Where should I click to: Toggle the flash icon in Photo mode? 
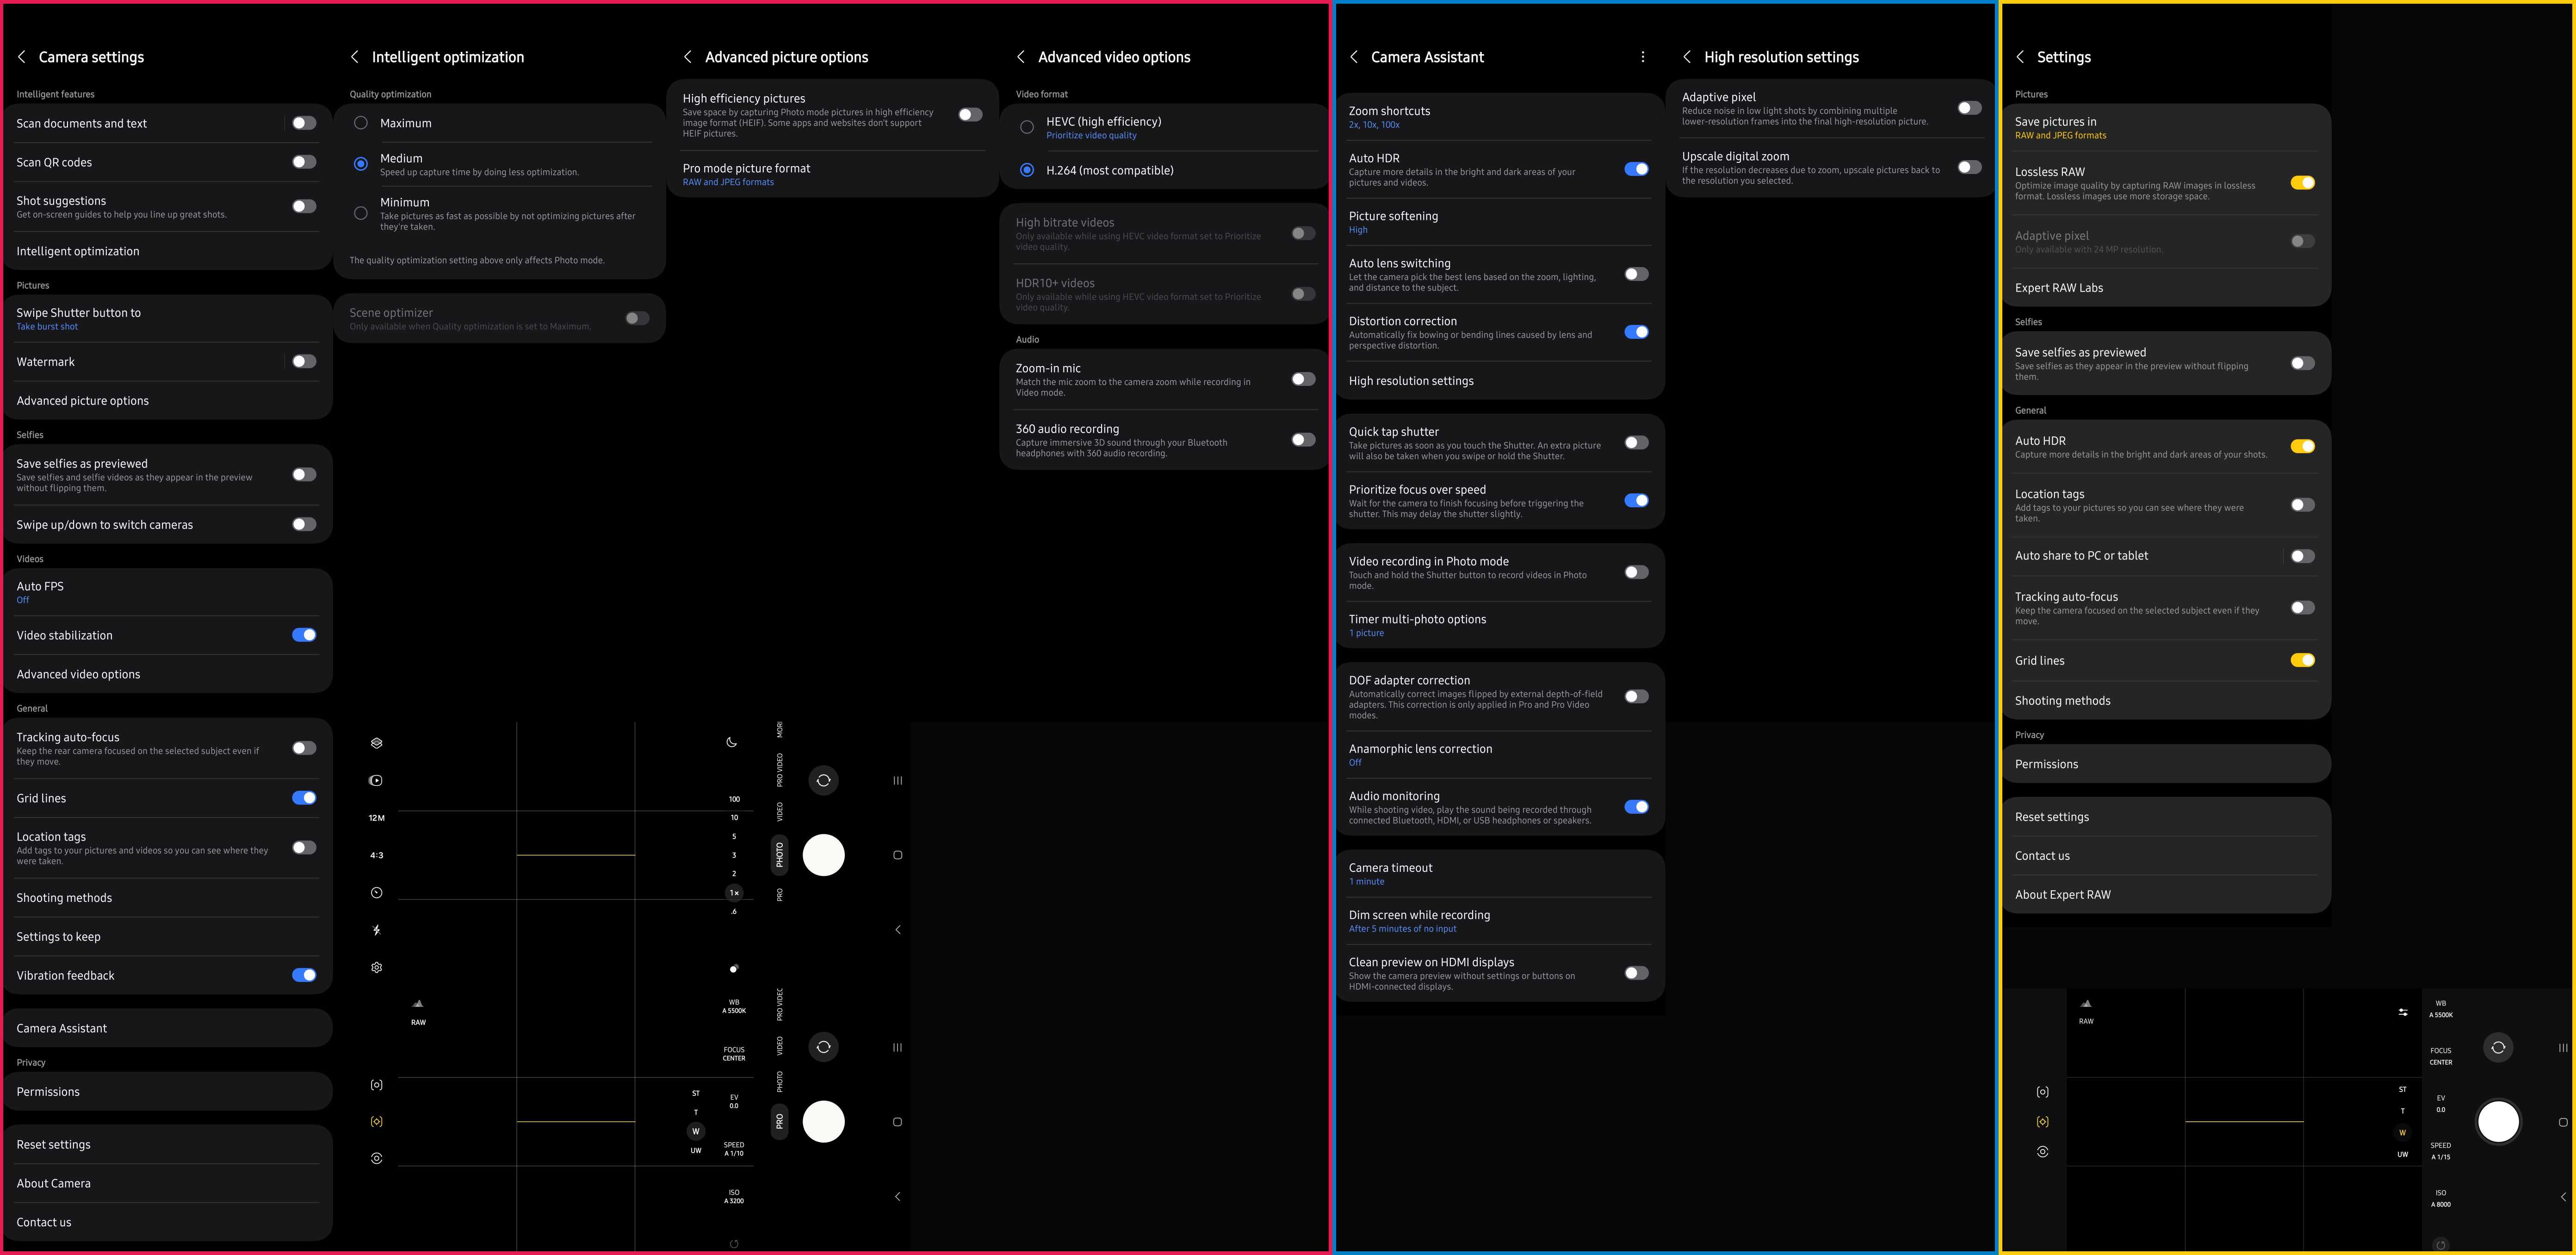point(377,930)
